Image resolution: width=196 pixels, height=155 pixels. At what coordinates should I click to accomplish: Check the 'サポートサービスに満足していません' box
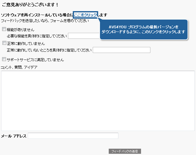[x=4, y=59]
